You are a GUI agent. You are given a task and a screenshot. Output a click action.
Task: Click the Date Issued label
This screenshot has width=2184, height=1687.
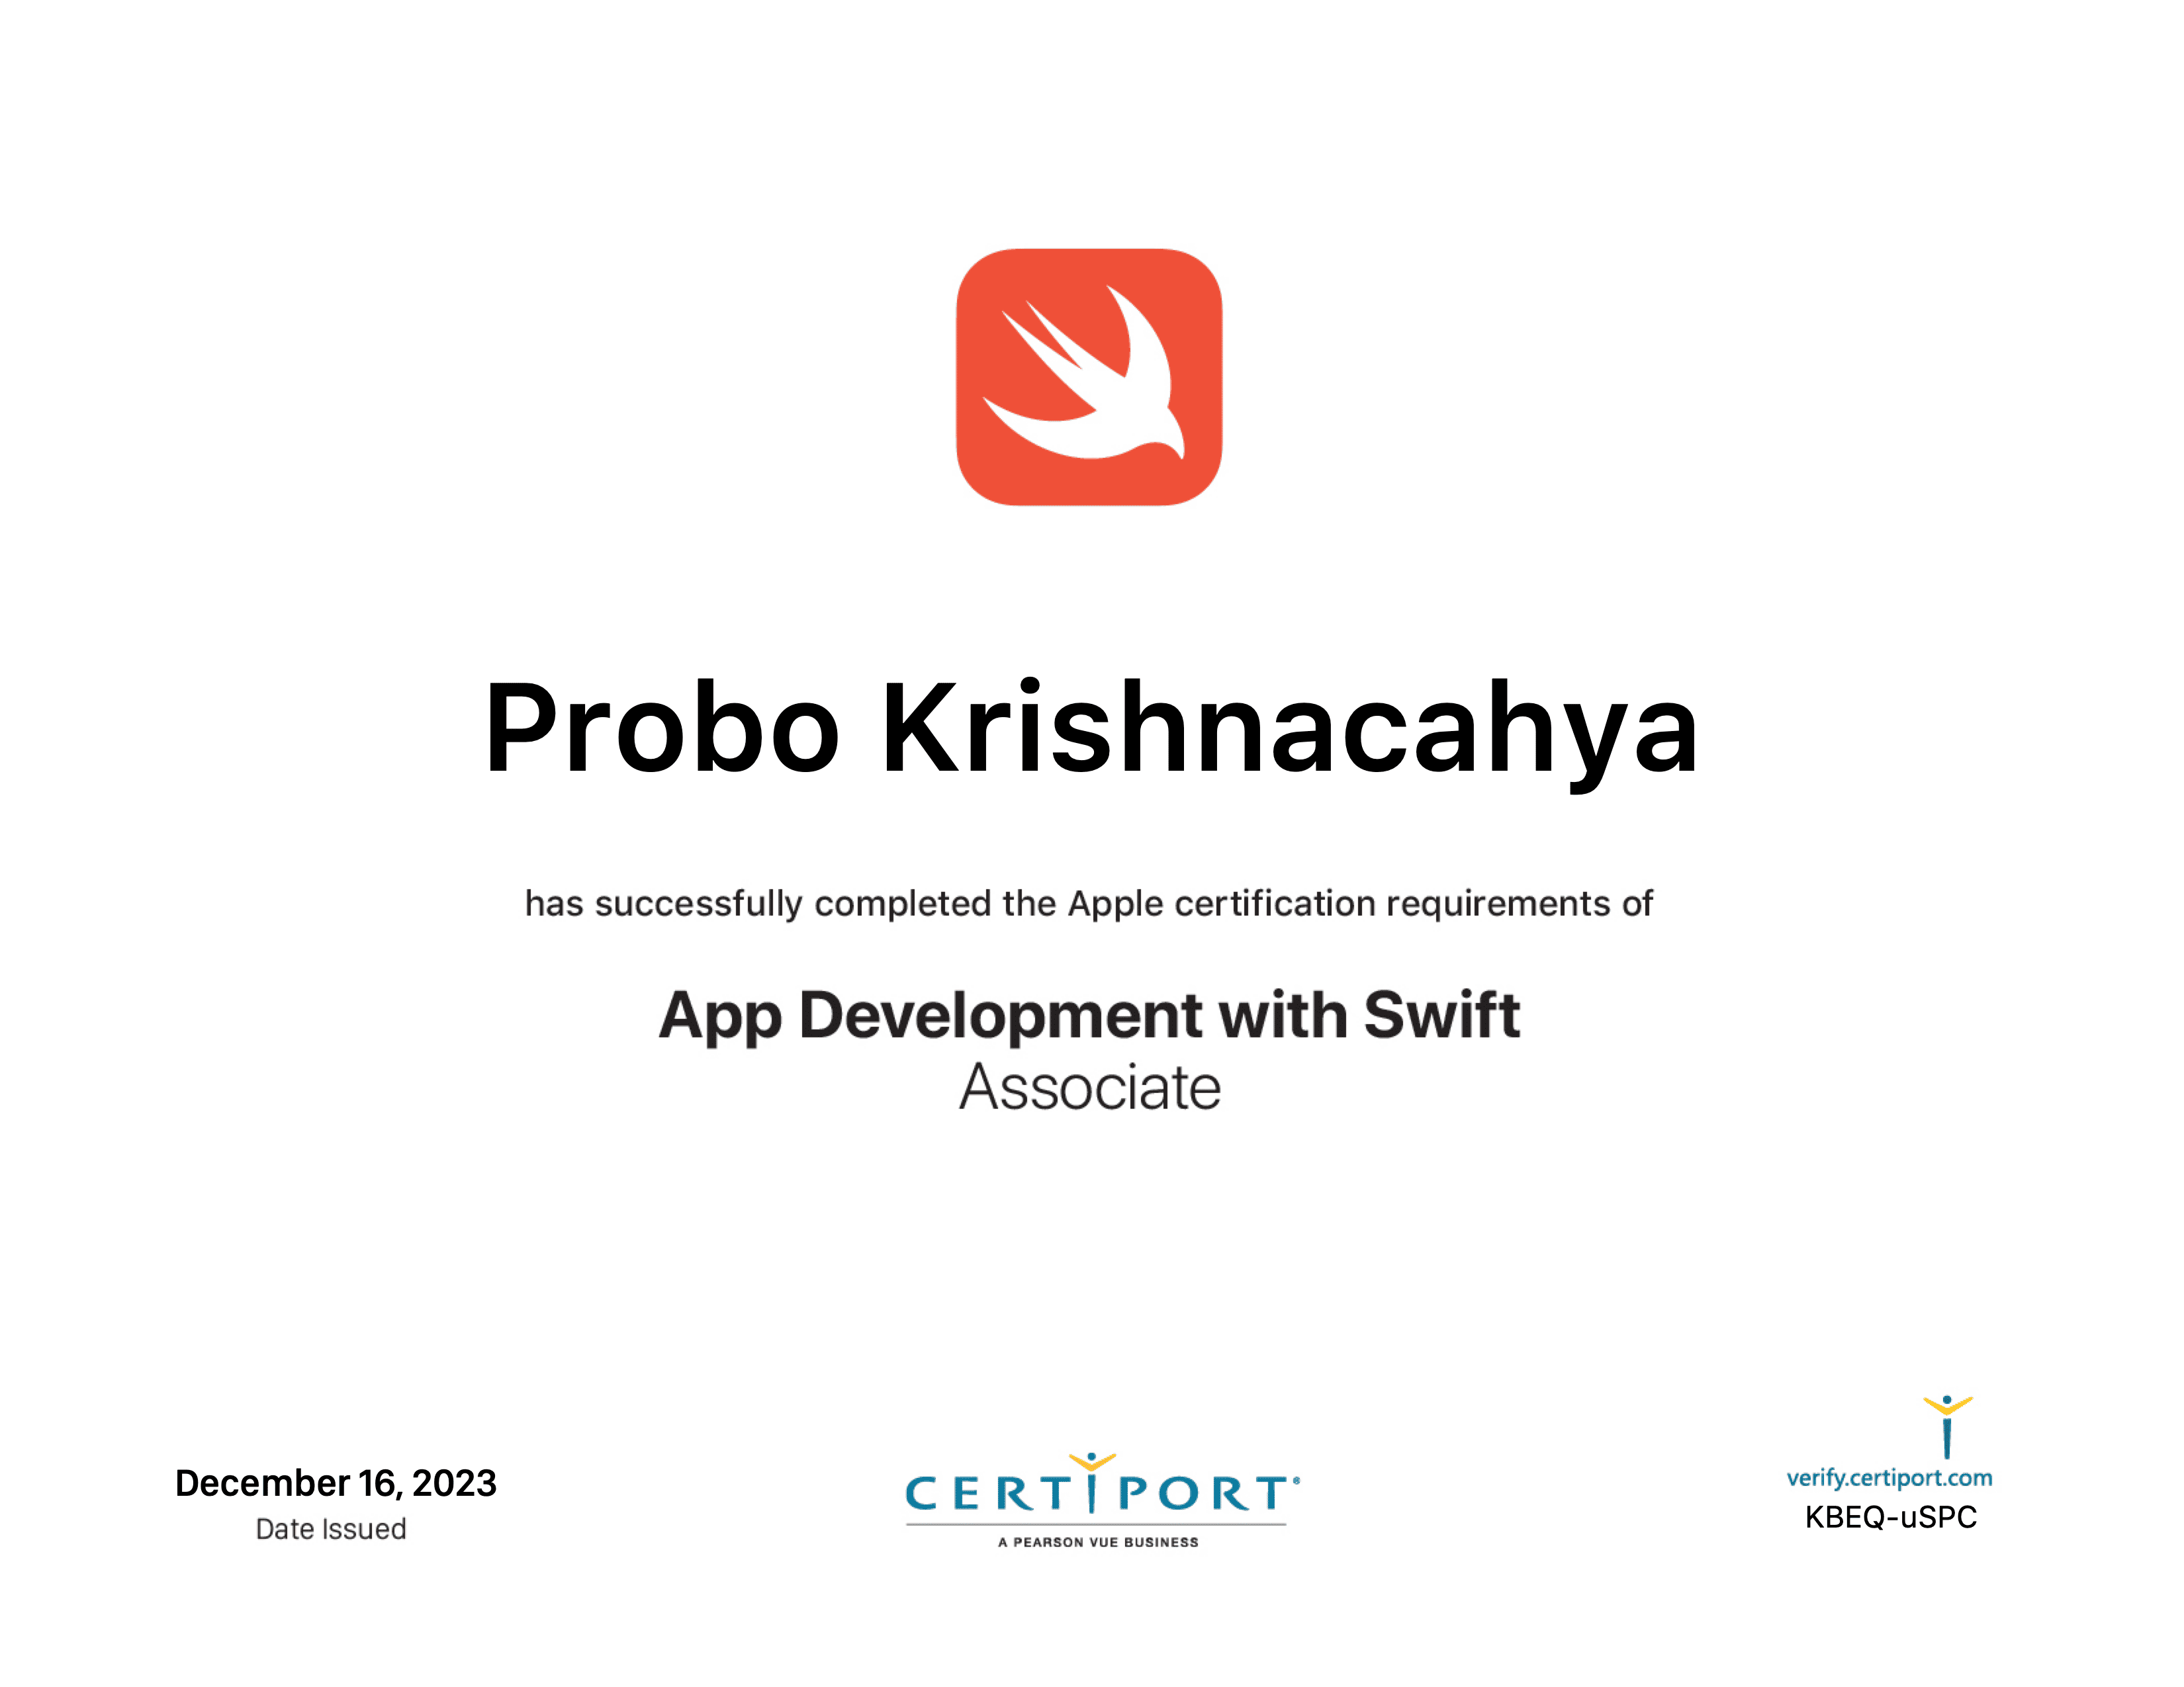pos(331,1529)
